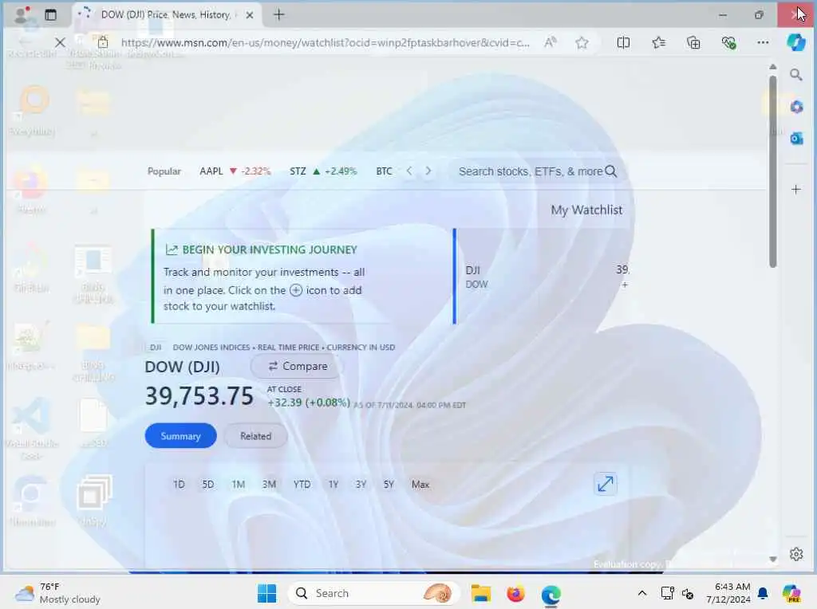
Task: Click the Search stocks, ETFs field
Action: pyautogui.click(x=531, y=171)
